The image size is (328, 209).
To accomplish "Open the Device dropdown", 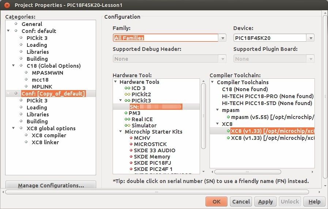I will 311,38.
